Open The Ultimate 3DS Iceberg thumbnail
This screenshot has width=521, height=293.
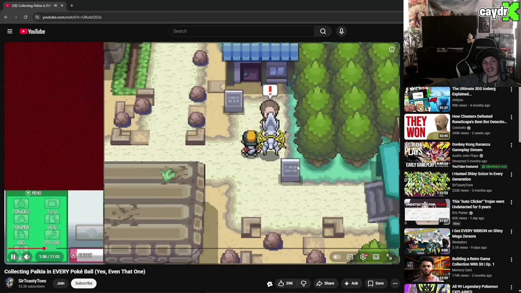pyautogui.click(x=427, y=99)
